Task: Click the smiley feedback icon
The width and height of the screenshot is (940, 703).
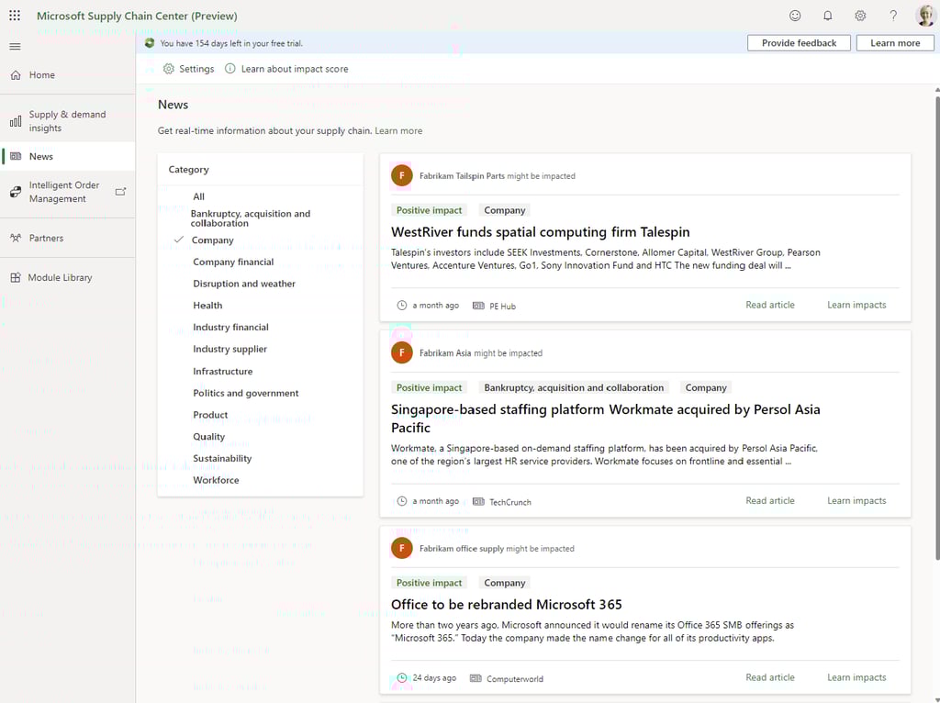Action: click(795, 16)
